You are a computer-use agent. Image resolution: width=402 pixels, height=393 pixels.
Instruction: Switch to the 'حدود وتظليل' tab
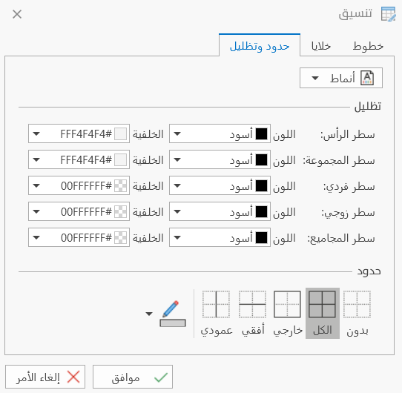coord(260,45)
